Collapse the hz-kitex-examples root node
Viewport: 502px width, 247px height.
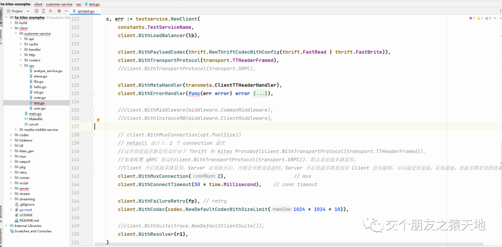pos(7,17)
